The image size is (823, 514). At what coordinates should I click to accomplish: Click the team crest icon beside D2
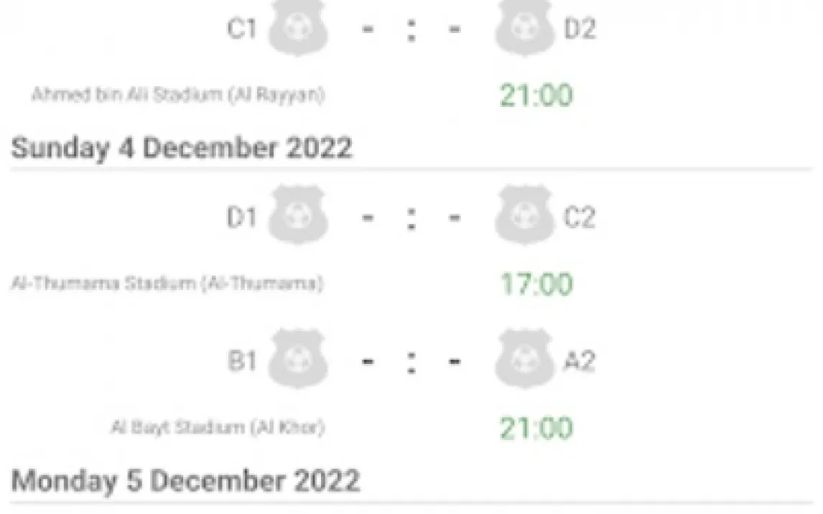pos(524,29)
